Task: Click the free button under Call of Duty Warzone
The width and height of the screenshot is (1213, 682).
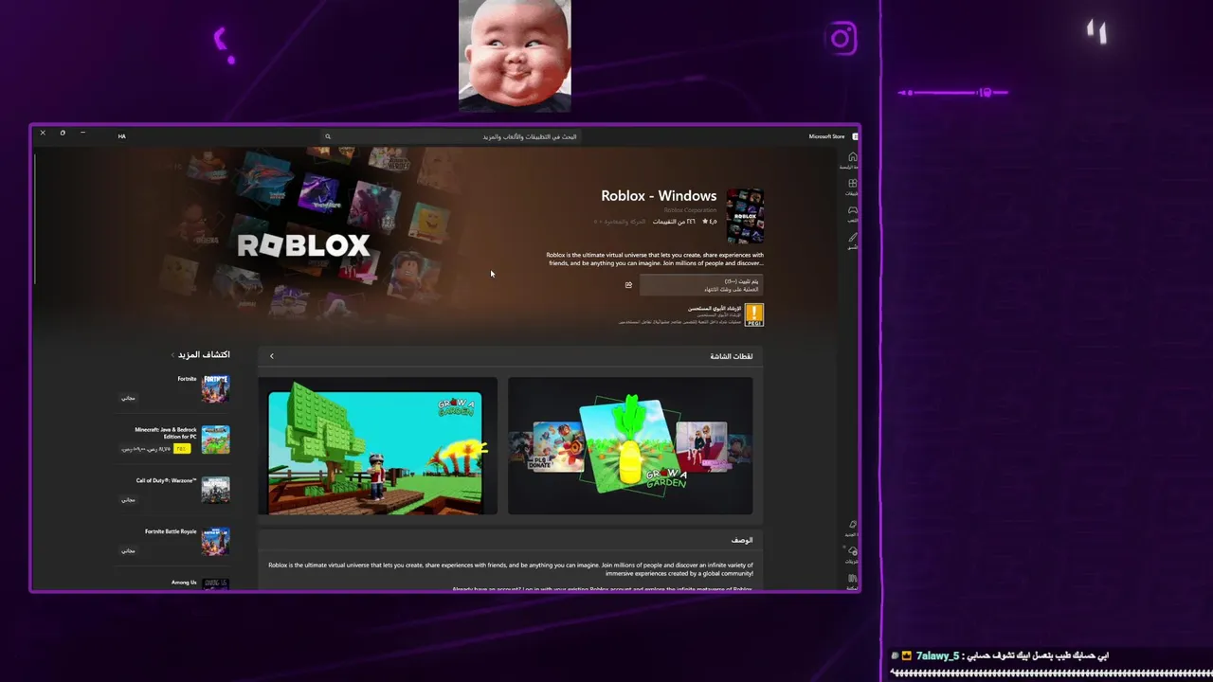Action: click(128, 499)
